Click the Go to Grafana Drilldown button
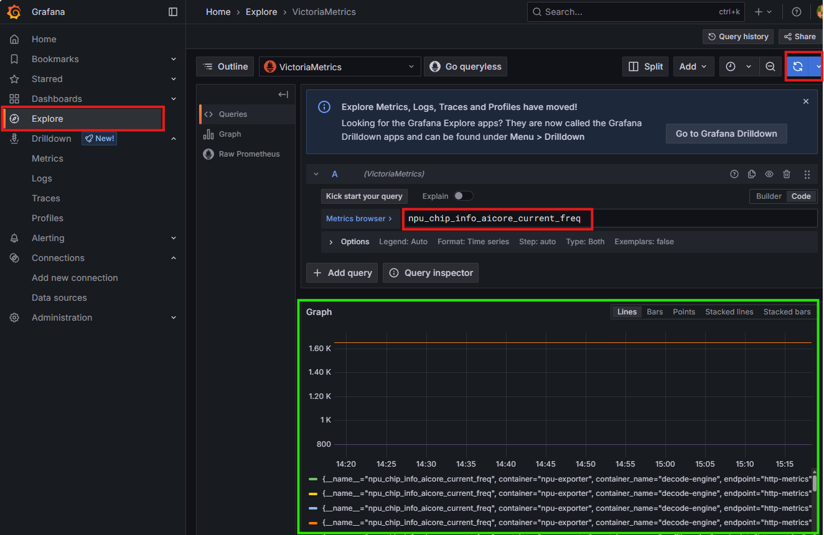This screenshot has height=535, width=824. pos(726,134)
